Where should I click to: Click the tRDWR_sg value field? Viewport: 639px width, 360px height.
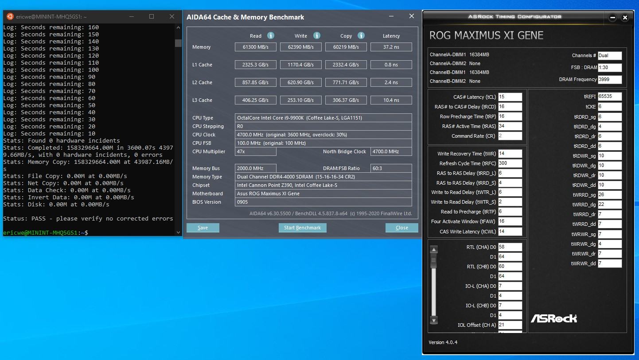pos(610,156)
